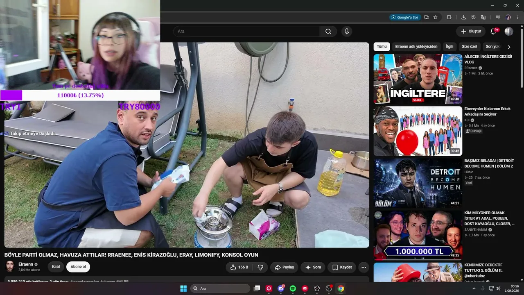Open the Detroit Become Humen thumbnail
The width and height of the screenshot is (524, 295).
click(418, 183)
